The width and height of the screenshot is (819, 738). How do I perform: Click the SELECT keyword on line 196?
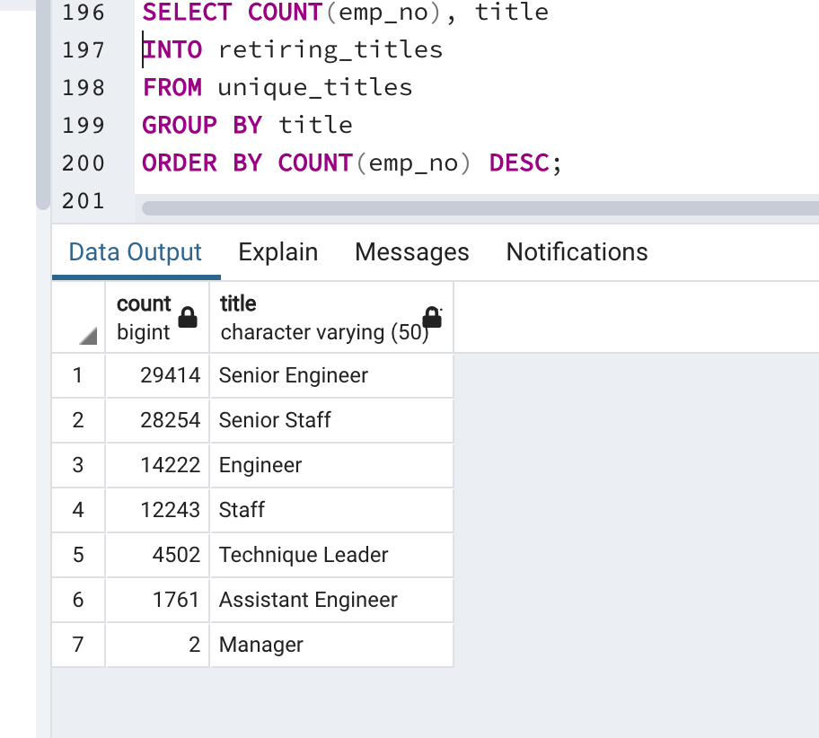pyautogui.click(x=187, y=12)
